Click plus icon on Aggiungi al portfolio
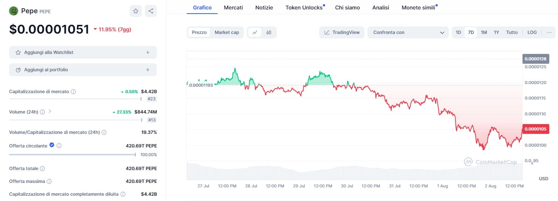558x201 pixels. point(148,70)
